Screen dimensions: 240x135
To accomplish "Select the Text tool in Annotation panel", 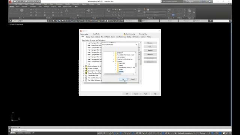I will pyautogui.click(x=66, y=10).
